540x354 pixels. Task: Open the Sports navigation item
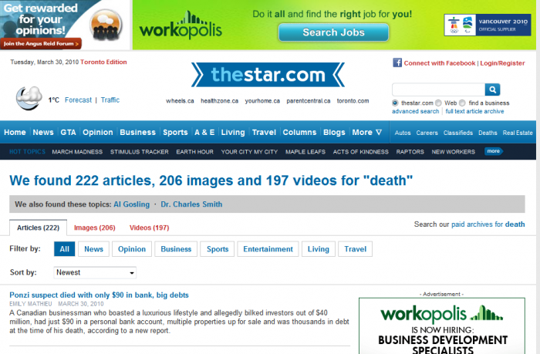(x=175, y=132)
